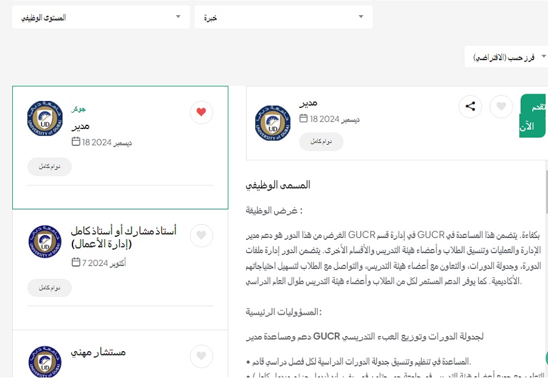The width and height of the screenshot is (548, 378).
Task: Favorite the مستشار مهني job card
Action: click(x=202, y=356)
